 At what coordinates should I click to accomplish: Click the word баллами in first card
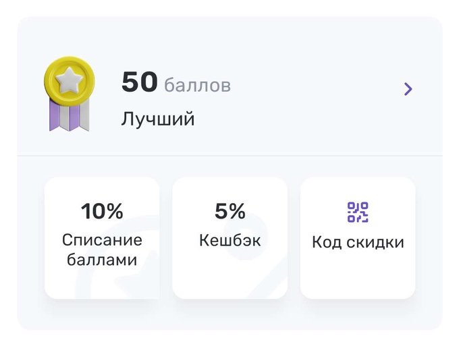[x=102, y=260]
